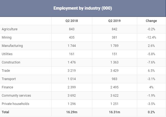The height and width of the screenshot is (117, 166).
Task: Select the Manufacturing row label
Action: click(x=12, y=46)
